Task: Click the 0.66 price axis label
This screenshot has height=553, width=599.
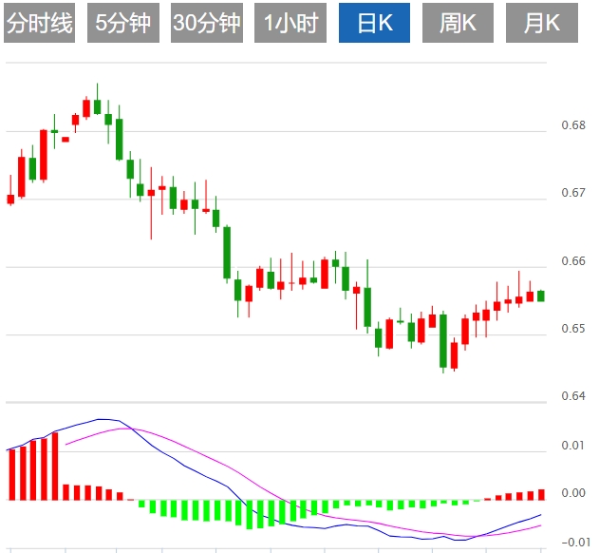Action: click(573, 260)
